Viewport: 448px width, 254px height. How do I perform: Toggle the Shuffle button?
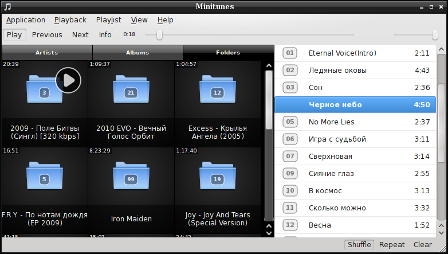(x=359, y=245)
